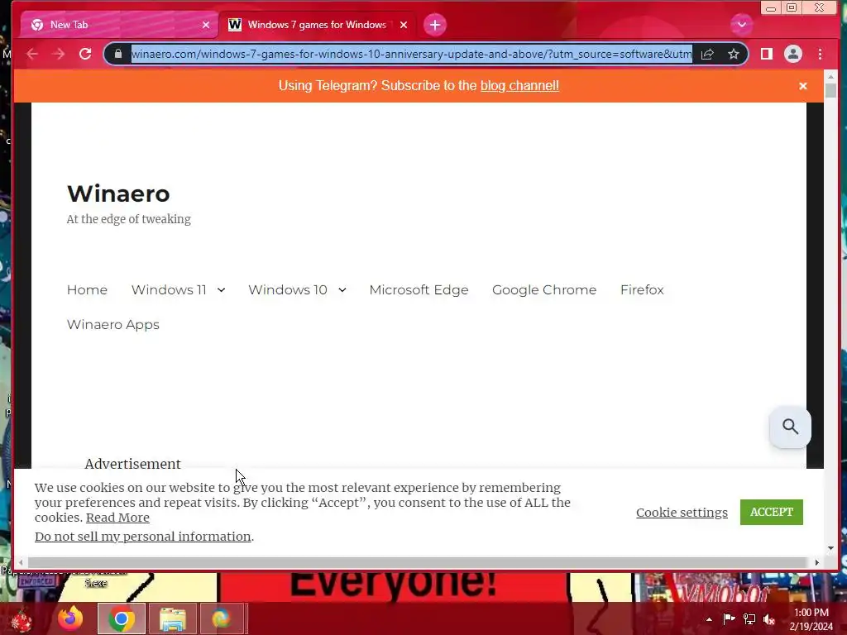This screenshot has width=847, height=635.
Task: Open the Start button ornament icon
Action: (x=22, y=618)
